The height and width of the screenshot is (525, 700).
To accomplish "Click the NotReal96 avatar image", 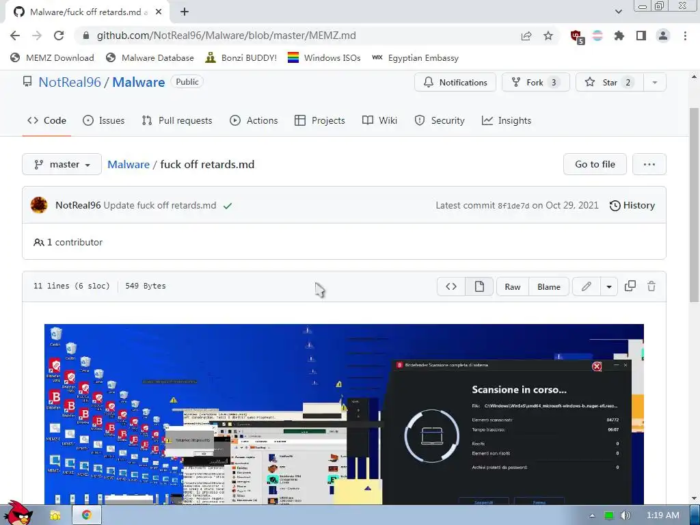I will [x=39, y=205].
